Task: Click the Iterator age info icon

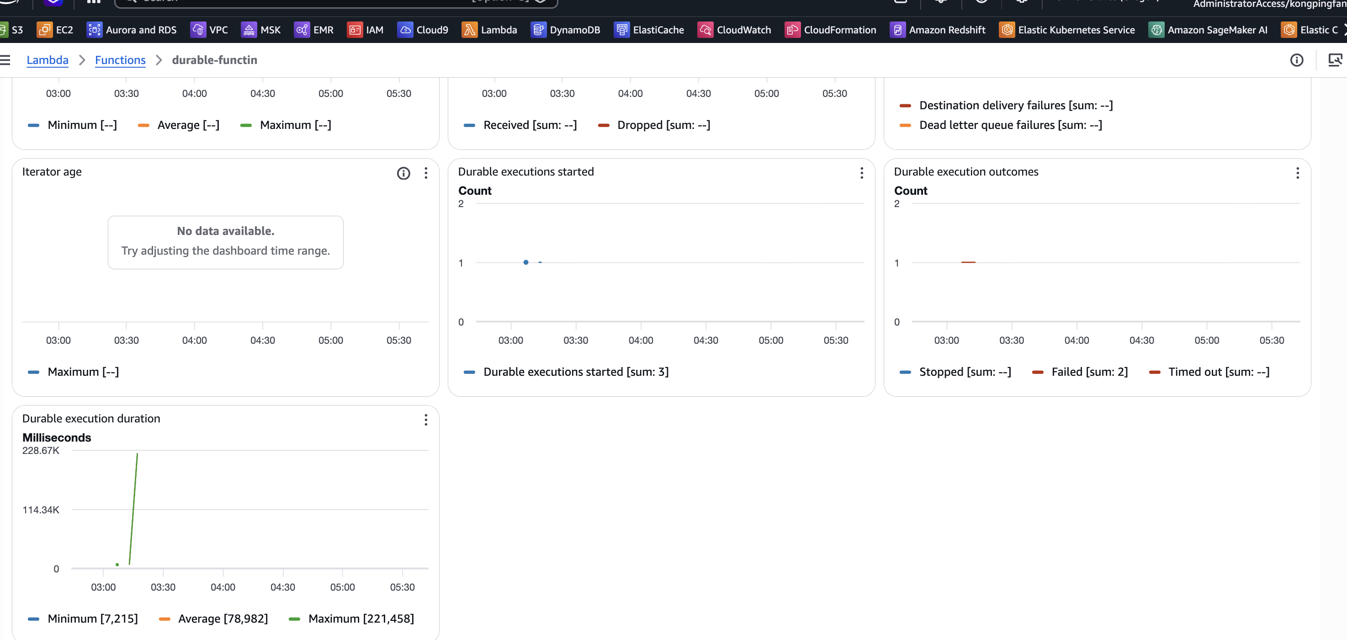Action: (403, 173)
